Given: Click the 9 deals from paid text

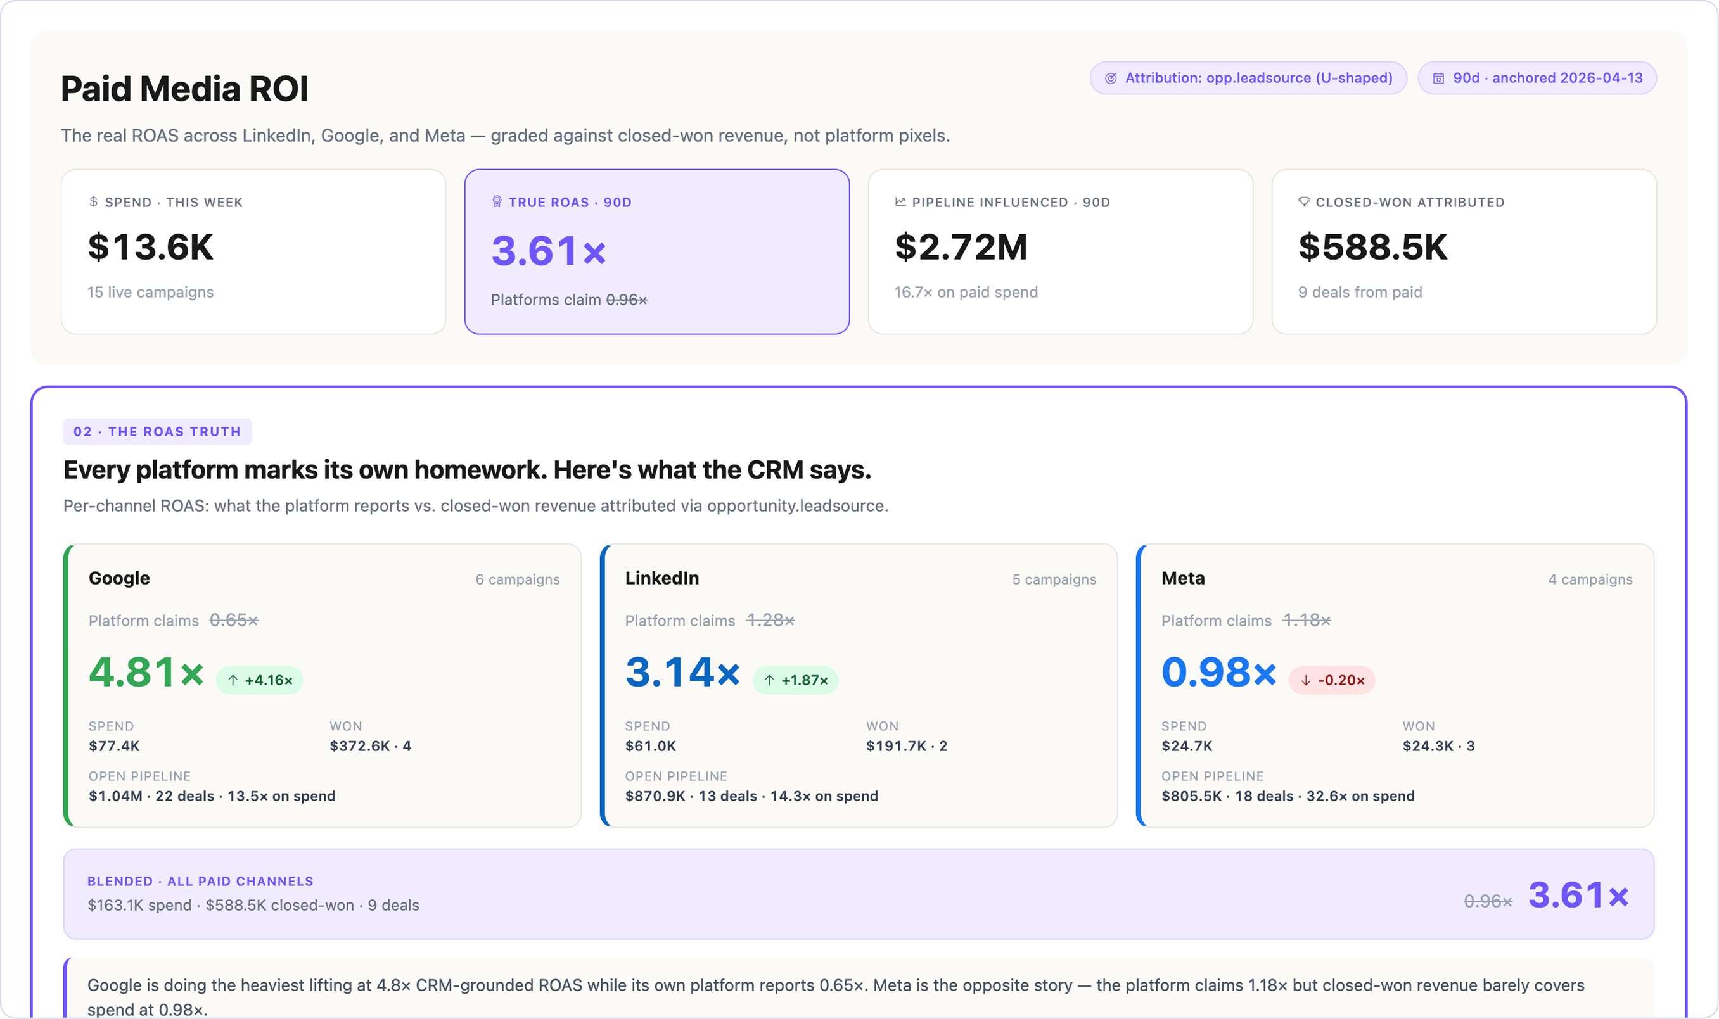Looking at the screenshot, I should [1360, 293].
